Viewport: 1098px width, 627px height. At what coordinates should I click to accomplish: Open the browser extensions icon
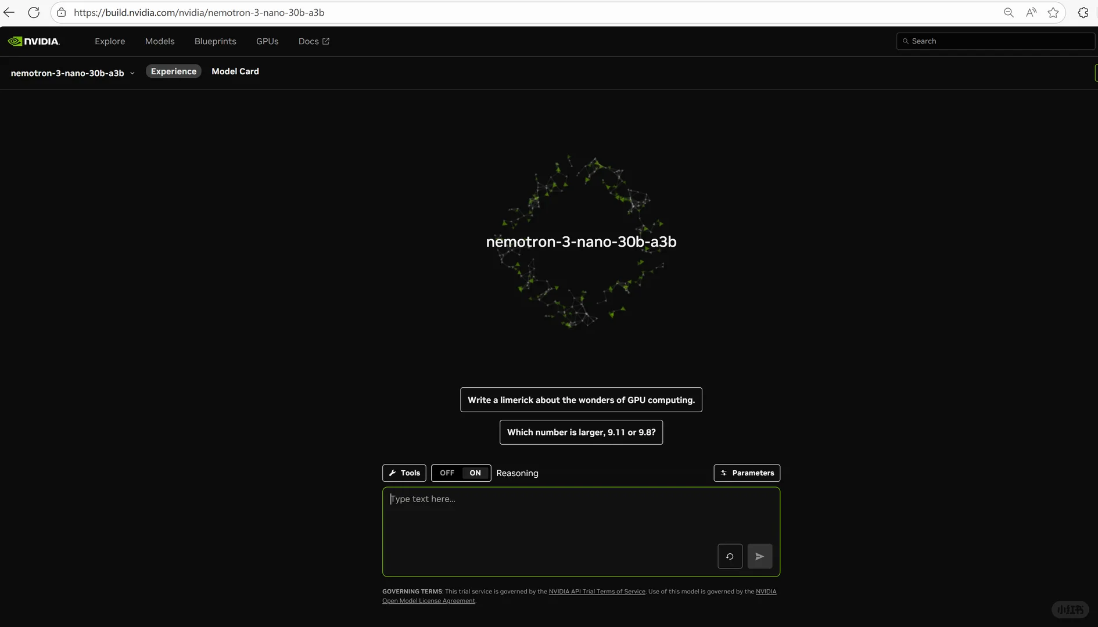click(1083, 12)
